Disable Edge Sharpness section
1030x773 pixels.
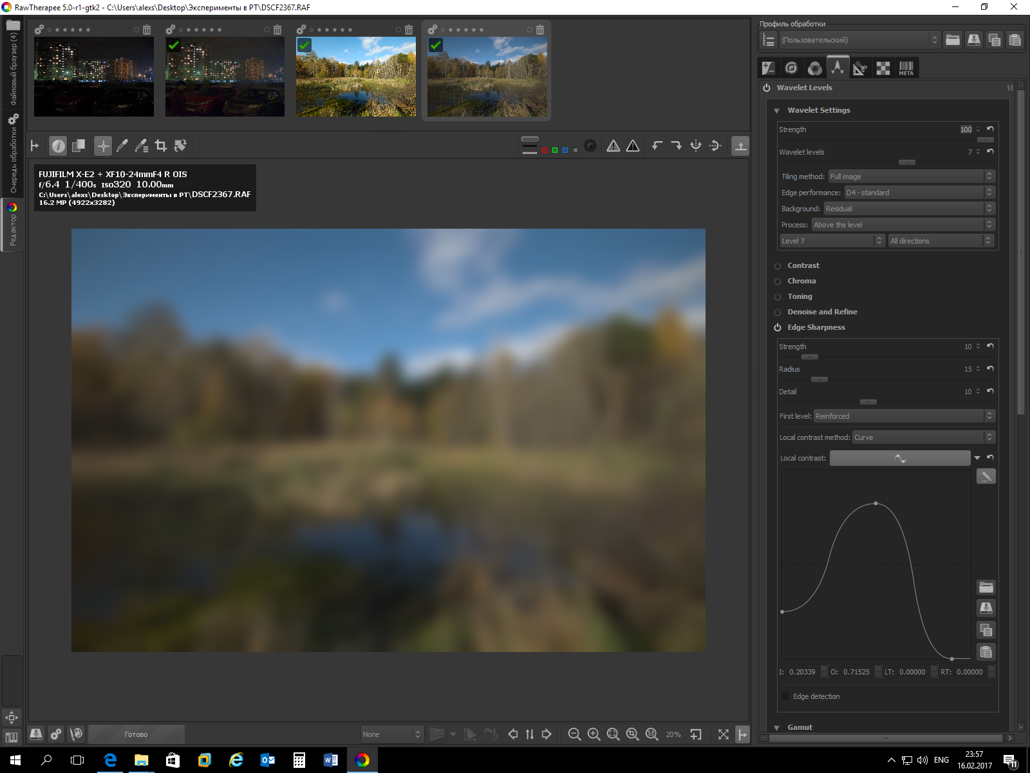(x=778, y=328)
